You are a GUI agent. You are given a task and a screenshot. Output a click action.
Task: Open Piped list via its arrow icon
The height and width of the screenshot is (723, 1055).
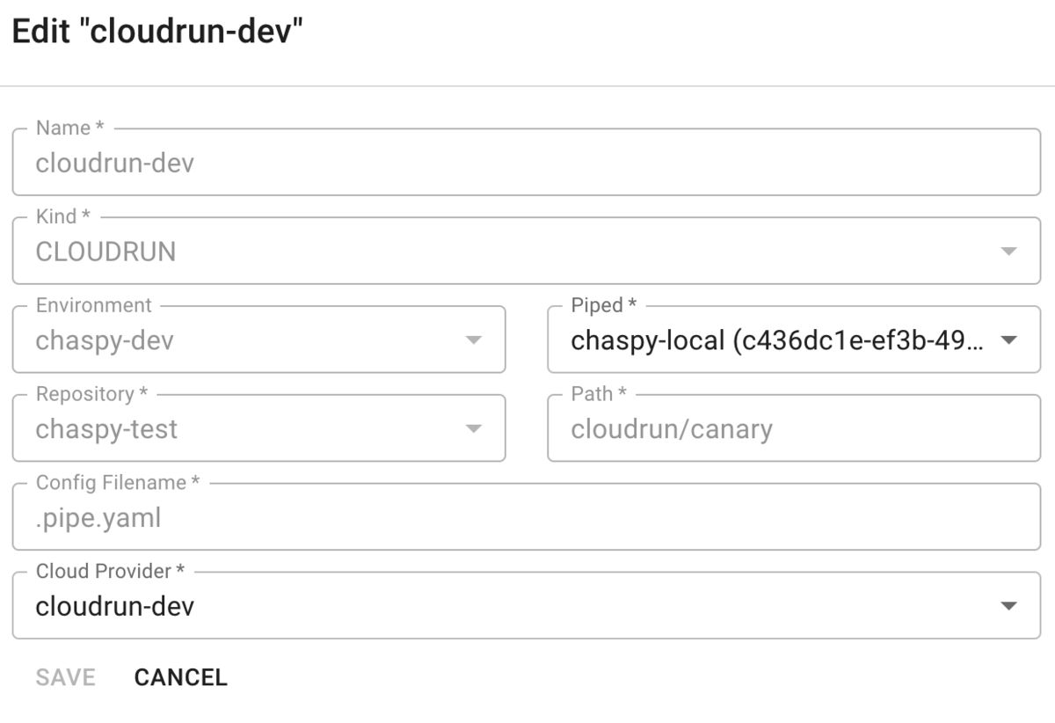point(1008,340)
